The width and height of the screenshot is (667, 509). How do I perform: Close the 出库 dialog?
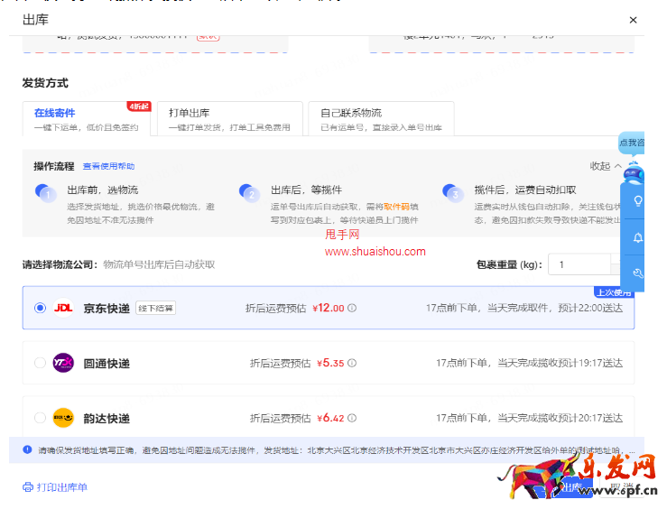point(633,20)
